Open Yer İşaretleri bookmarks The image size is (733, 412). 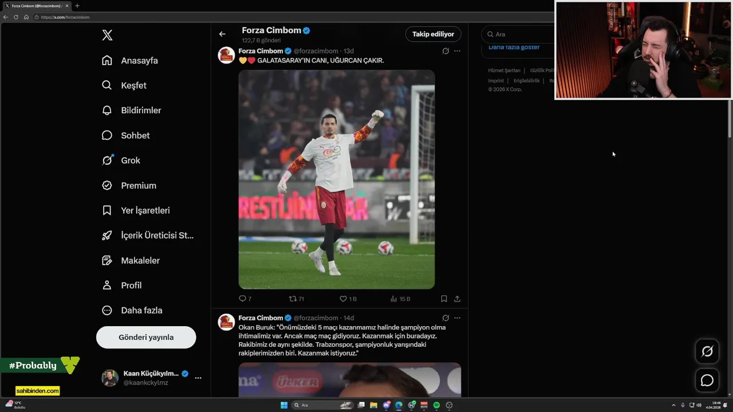(136, 211)
